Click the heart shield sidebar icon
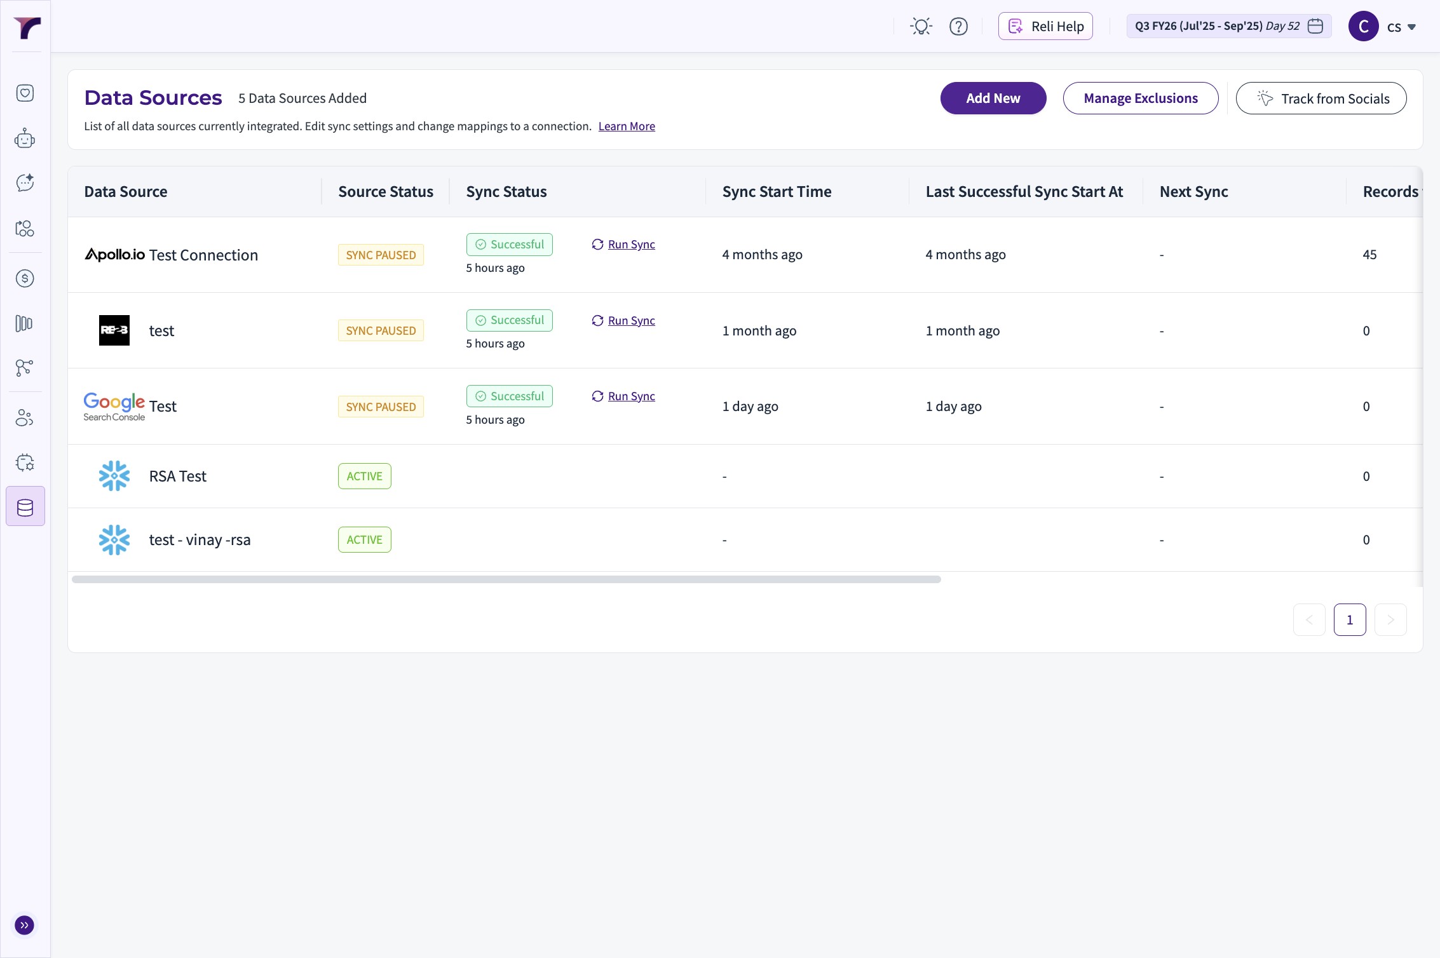1440x958 pixels. click(25, 93)
